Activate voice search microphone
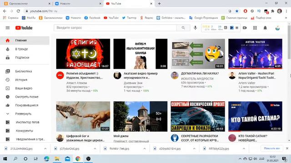This screenshot has width=291, height=163. [x=195, y=28]
